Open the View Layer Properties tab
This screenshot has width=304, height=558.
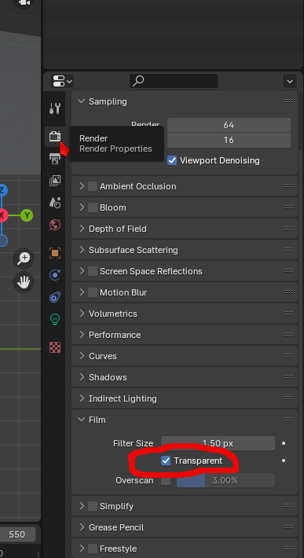(55, 181)
